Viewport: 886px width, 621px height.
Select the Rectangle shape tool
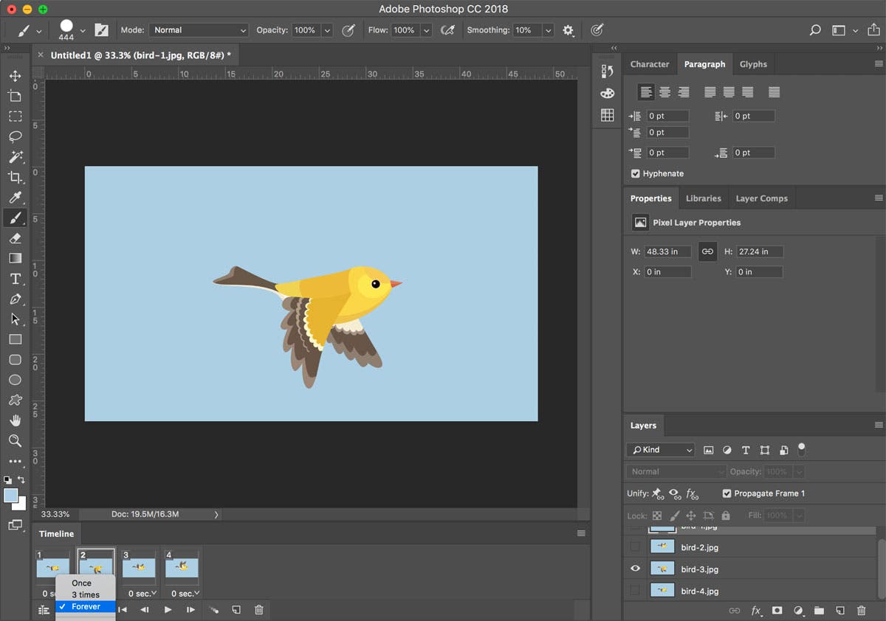[x=15, y=339]
